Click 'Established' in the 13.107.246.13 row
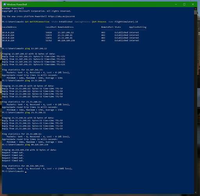Viewport: 200px width, 196px height. tap(121, 33)
